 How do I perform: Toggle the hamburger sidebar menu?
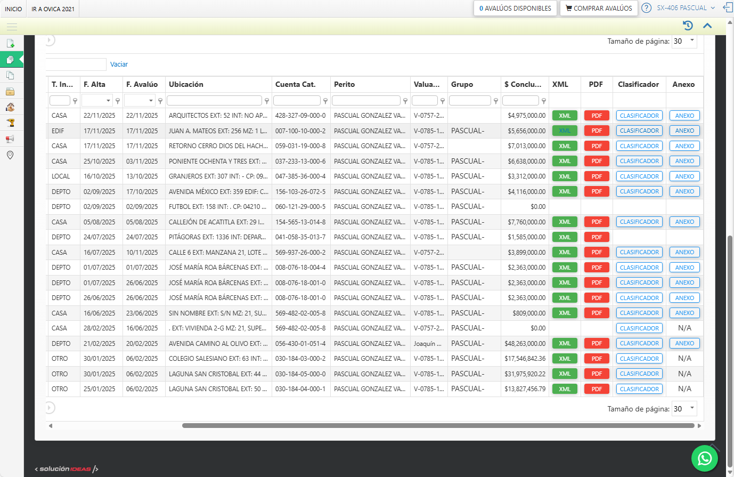click(x=12, y=26)
